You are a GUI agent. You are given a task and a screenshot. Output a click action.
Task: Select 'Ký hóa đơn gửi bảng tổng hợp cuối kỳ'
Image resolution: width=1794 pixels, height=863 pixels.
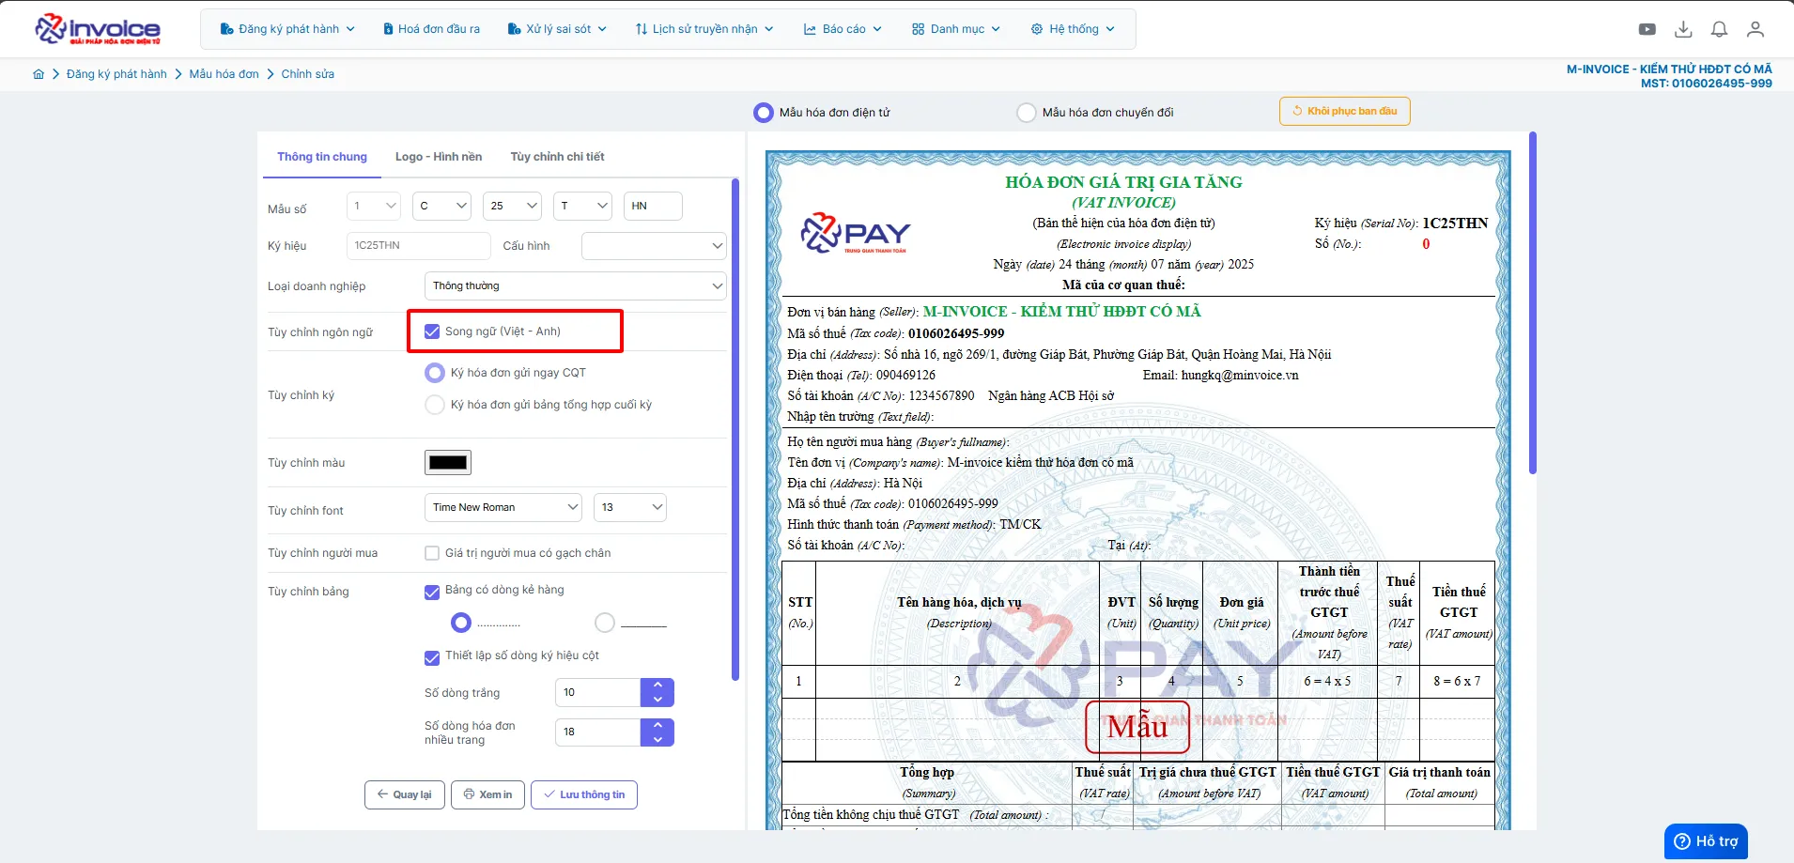(x=435, y=405)
